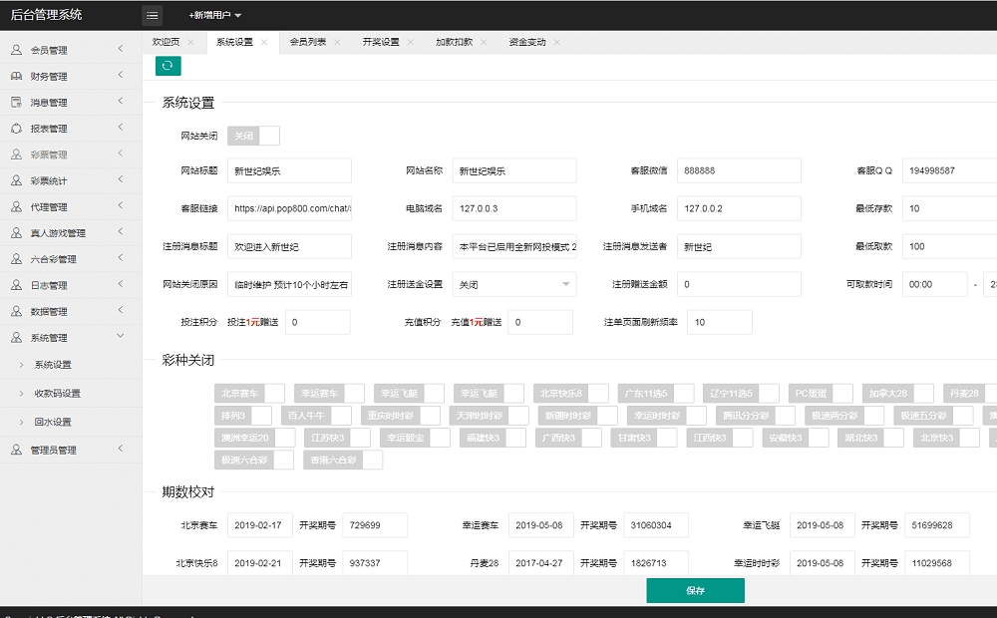Open the +新增用户 menu in top bar
Screen dimensions: 997x618
[x=211, y=15]
